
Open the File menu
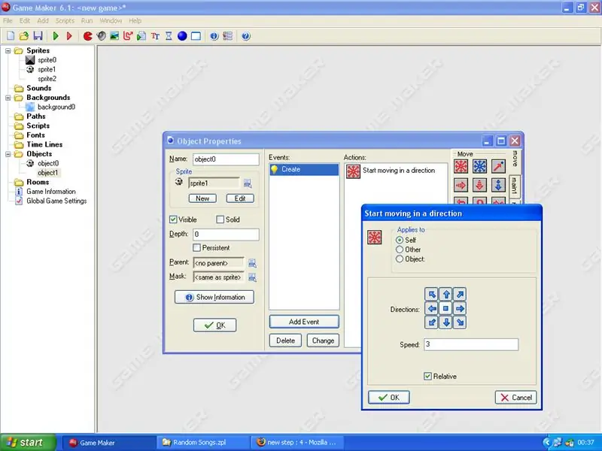[8, 21]
